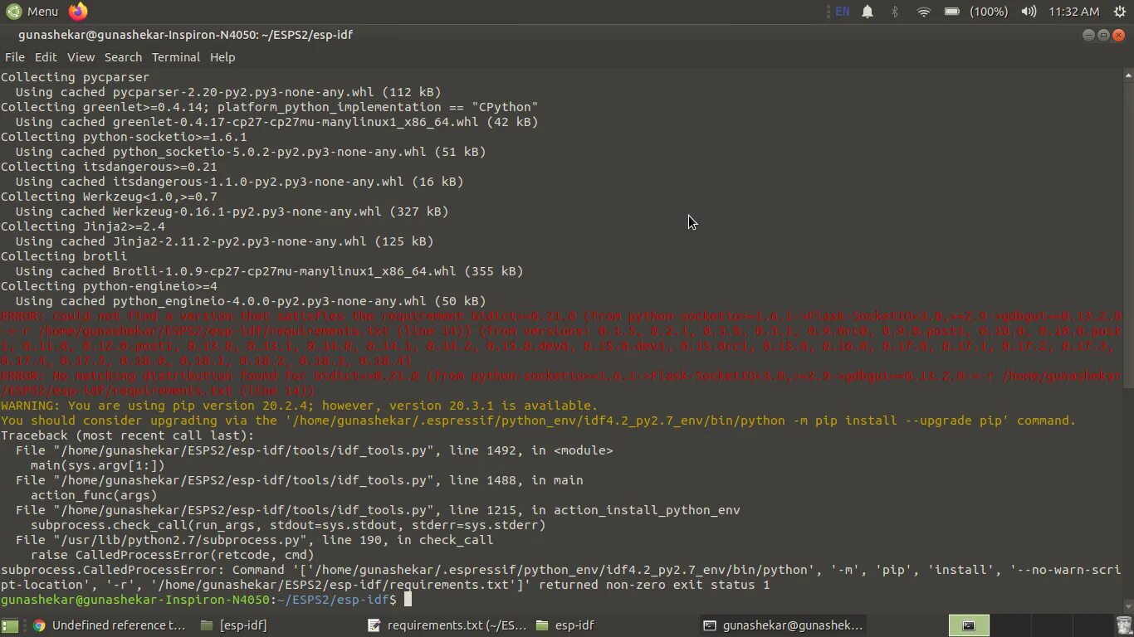This screenshot has height=637, width=1134.
Task: Click the subprocess.py line 190 traceback entry
Action: (x=255, y=540)
